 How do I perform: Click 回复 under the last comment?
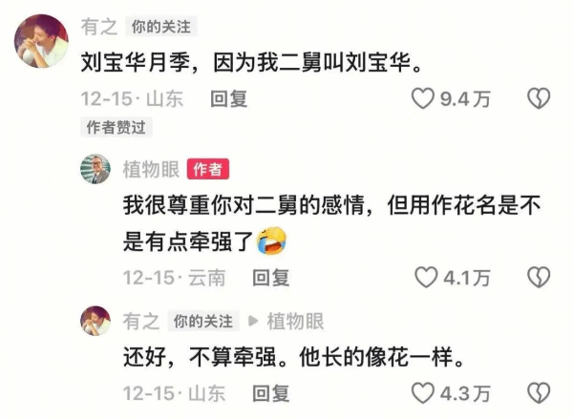271,393
